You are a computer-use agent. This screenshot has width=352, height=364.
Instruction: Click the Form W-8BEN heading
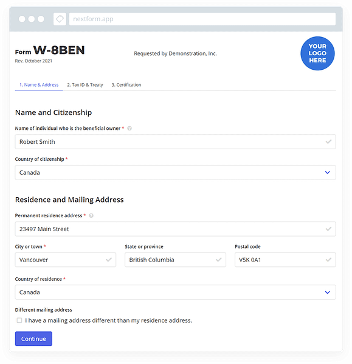[x=50, y=50]
